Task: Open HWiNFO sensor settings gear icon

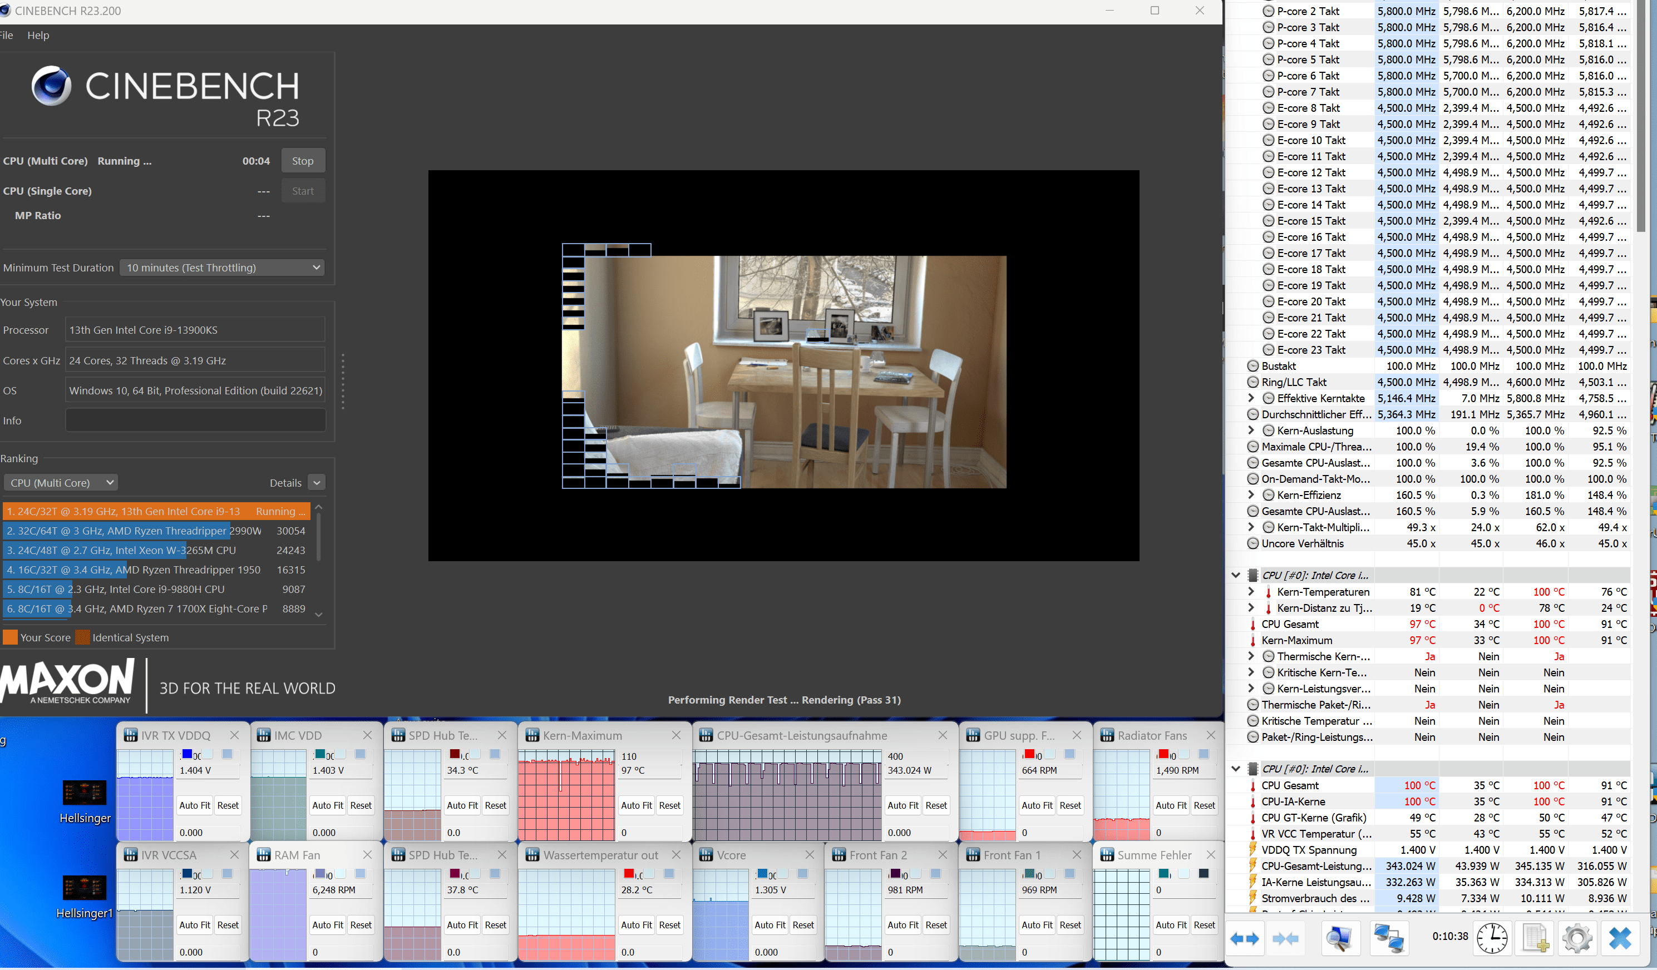Action: (1577, 938)
